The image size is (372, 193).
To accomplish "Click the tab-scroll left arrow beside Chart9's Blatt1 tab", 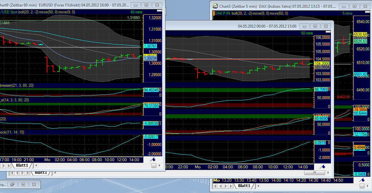I will (36, 165).
